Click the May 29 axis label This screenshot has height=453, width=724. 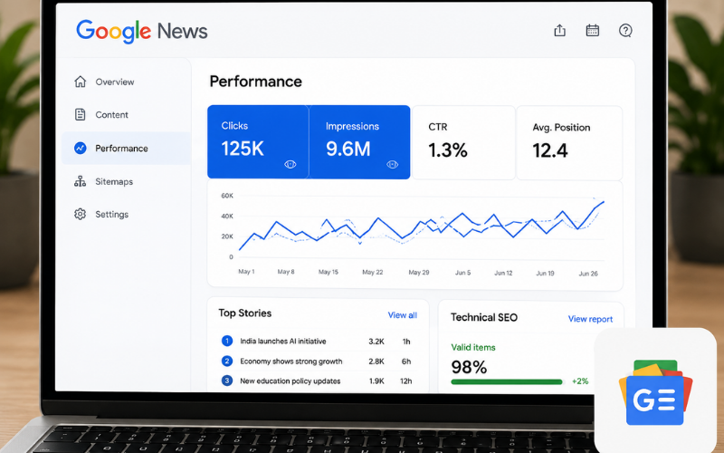tap(419, 273)
